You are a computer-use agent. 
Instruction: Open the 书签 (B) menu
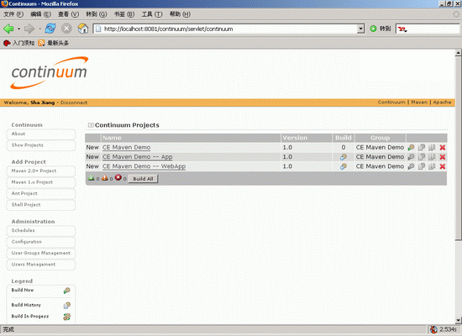[124, 14]
